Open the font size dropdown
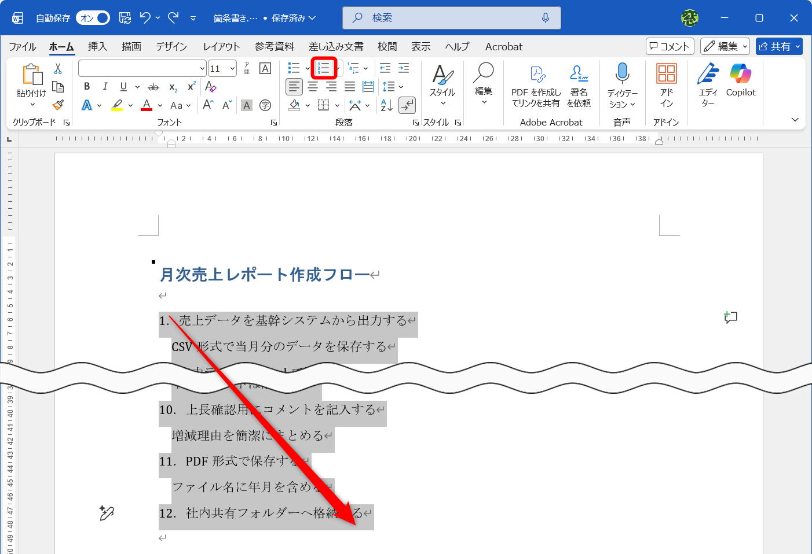The image size is (812, 554). [x=231, y=68]
